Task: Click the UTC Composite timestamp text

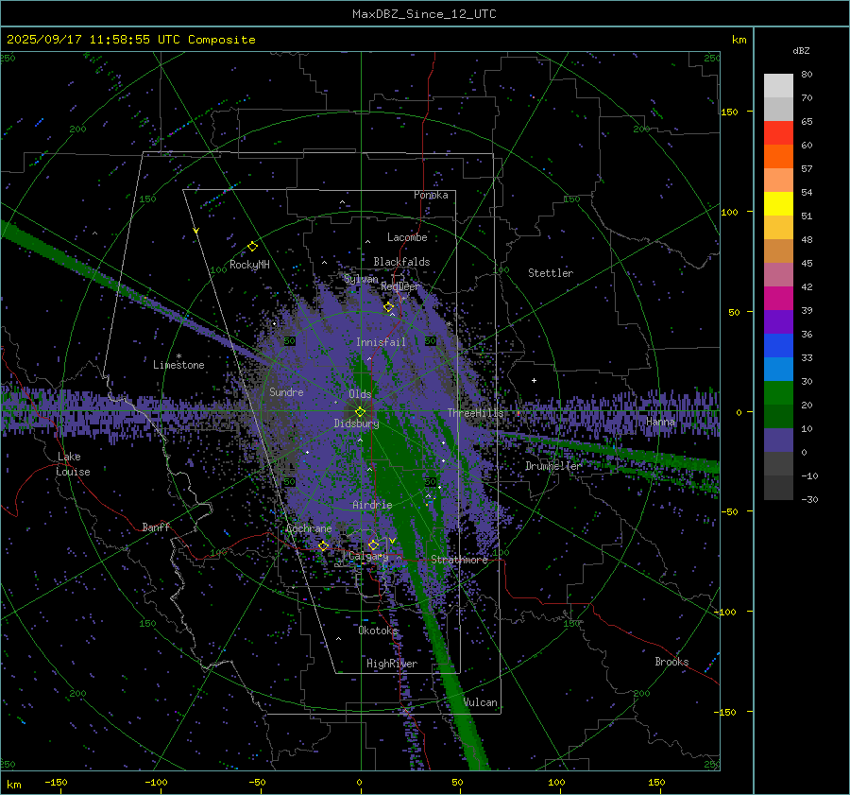Action: (131, 40)
